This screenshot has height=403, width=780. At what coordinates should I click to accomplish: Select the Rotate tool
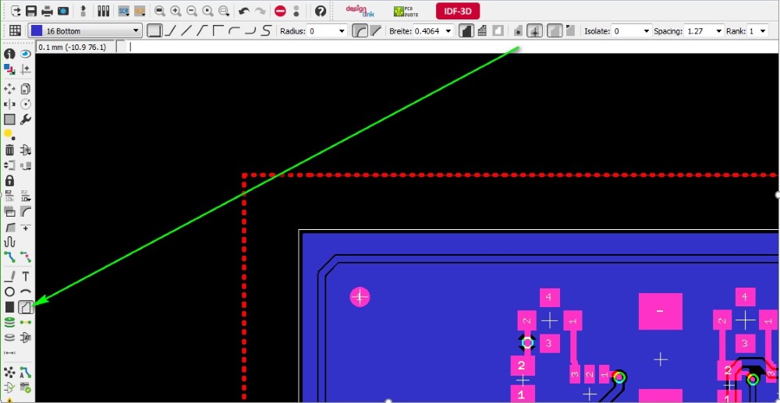26,104
